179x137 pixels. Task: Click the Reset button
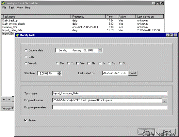[133, 73]
